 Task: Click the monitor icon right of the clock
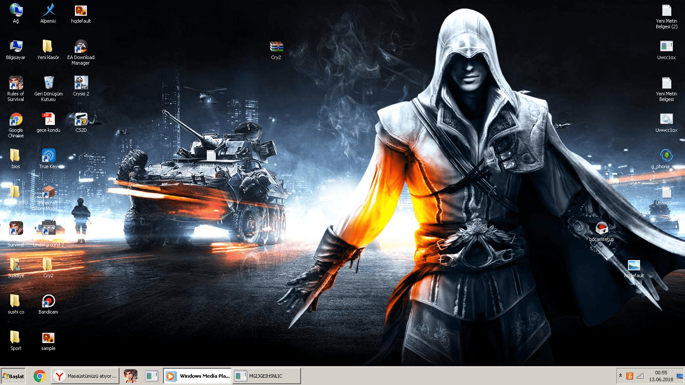[x=680, y=376]
